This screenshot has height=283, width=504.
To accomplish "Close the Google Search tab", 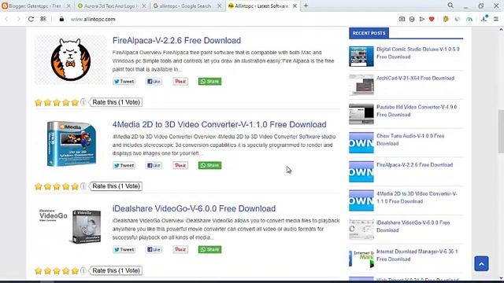I will point(219,6).
